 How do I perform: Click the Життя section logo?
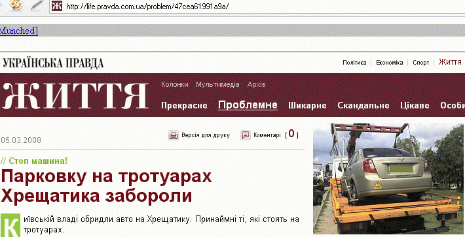pos(75,95)
